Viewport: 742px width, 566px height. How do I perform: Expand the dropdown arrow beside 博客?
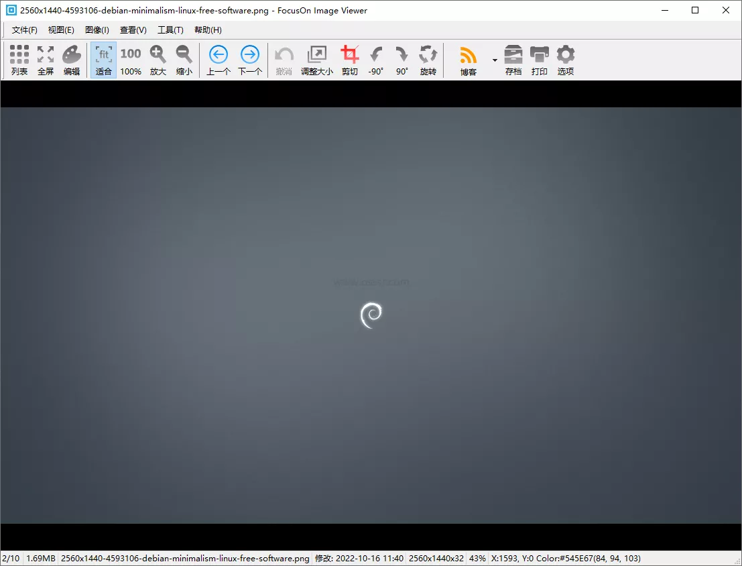coord(495,60)
